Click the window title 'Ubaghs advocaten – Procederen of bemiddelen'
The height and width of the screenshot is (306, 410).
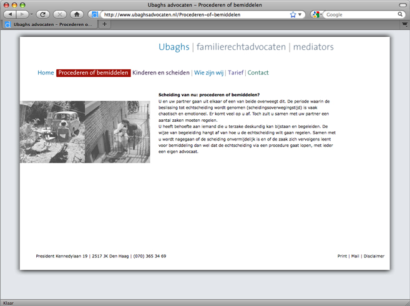(x=205, y=5)
